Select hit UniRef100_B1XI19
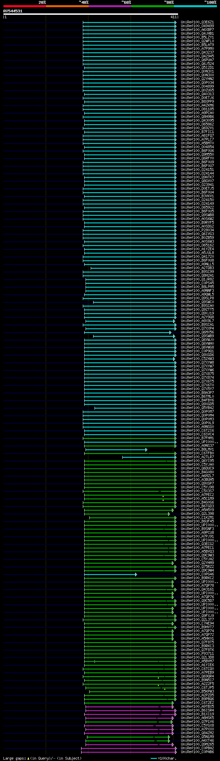220x761 pixels. tap(197, 714)
